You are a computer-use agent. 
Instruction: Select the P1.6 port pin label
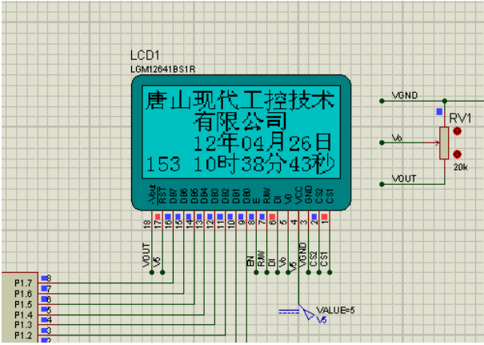(x=23, y=294)
